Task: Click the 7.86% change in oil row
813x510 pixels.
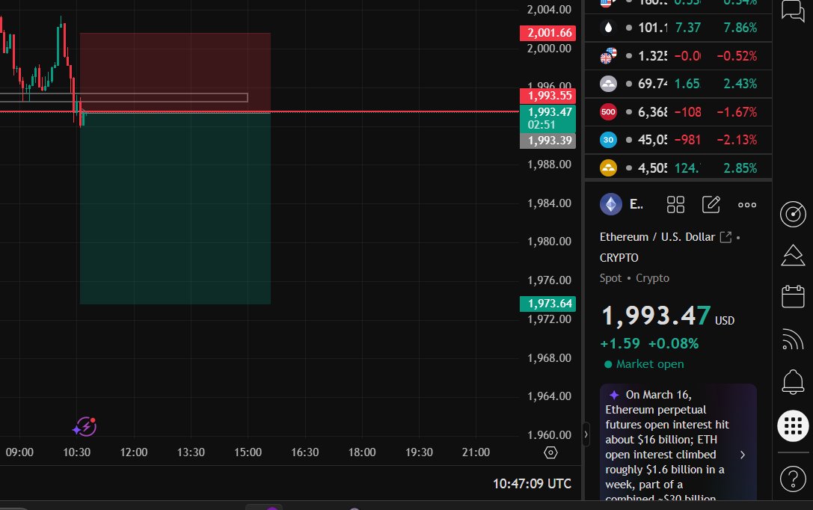Action: point(740,28)
